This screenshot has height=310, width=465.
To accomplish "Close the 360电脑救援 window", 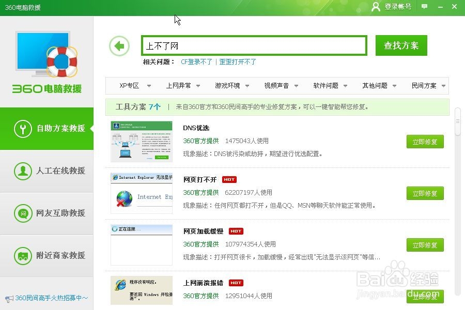I will coord(454,7).
